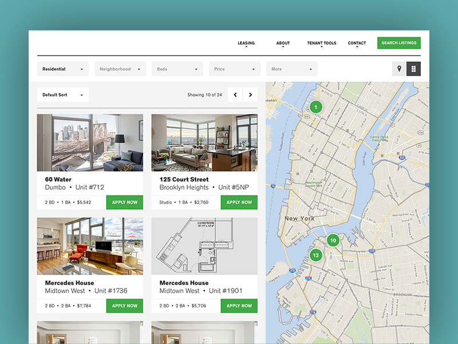Click the next page arrow
This screenshot has height=344, width=458.
point(250,94)
